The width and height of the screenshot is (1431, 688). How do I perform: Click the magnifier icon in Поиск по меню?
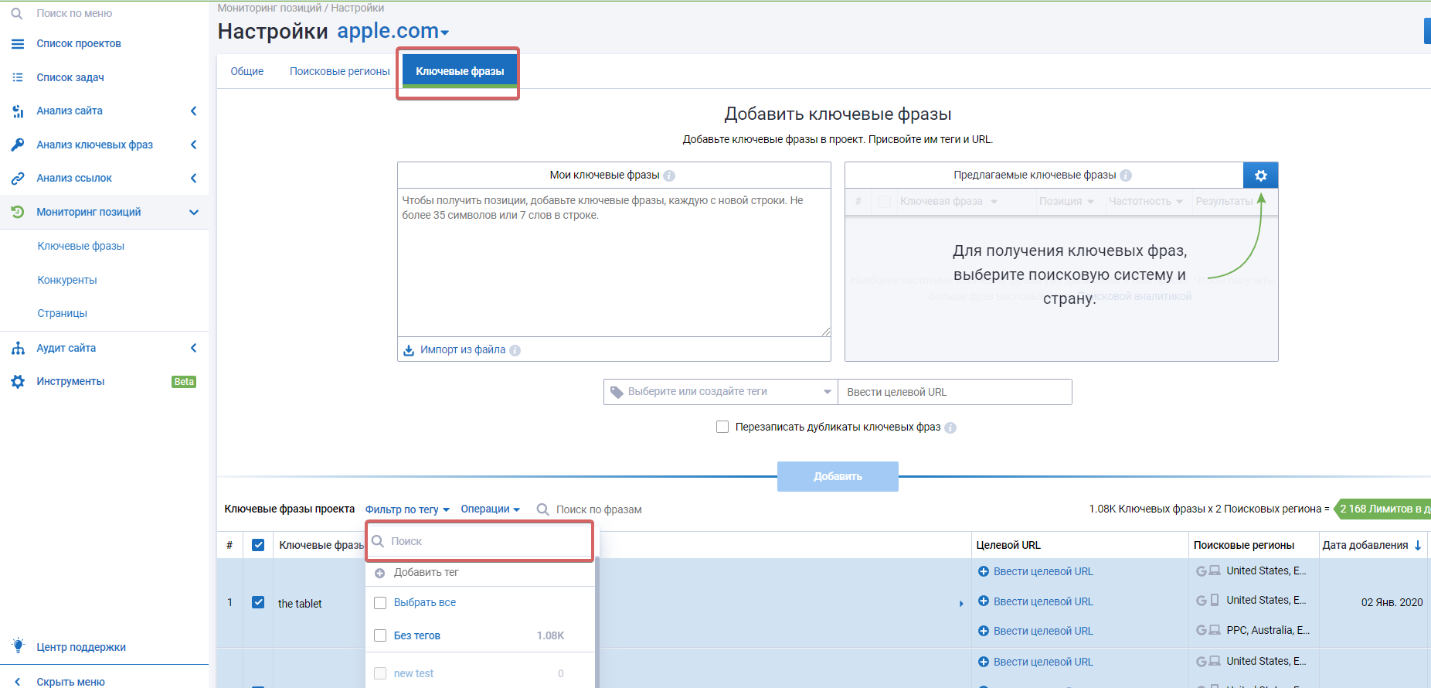(x=17, y=13)
